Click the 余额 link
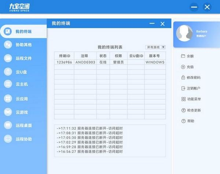The width and height of the screenshot is (220, 174). point(190,56)
